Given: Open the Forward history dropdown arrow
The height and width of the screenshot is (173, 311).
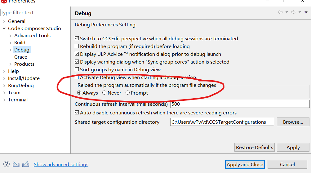Looking at the screenshot, I should (300, 12).
